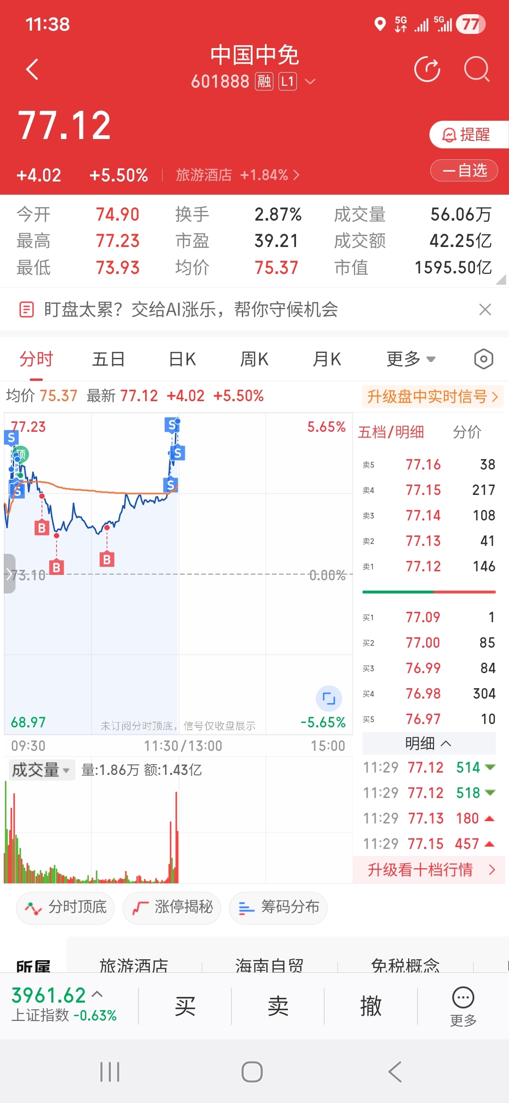This screenshot has width=509, height=1103.
Task: Open search with magnifier icon
Action: (x=477, y=69)
